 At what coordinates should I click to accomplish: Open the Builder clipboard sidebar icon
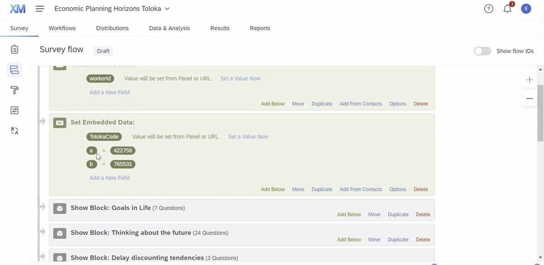(x=15, y=49)
